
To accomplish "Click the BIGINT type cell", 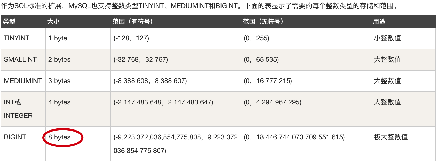I will (15, 137).
